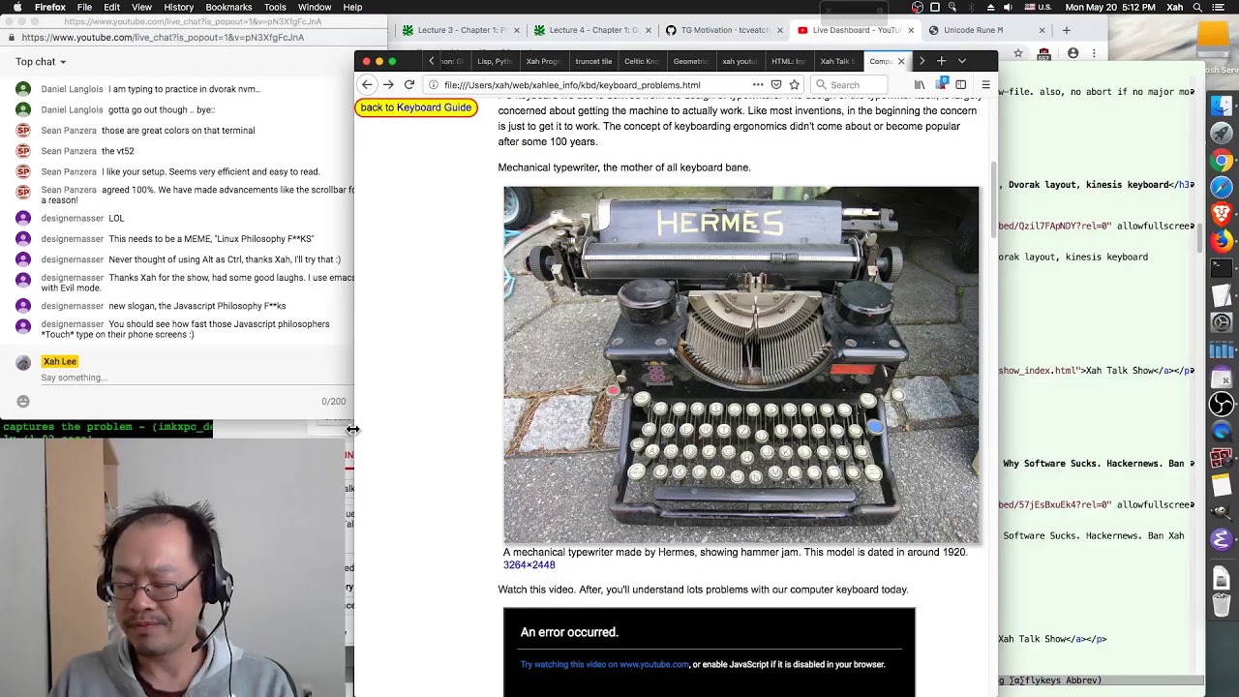
Task: Open the emoji picker in live chat
Action: [x=23, y=401]
